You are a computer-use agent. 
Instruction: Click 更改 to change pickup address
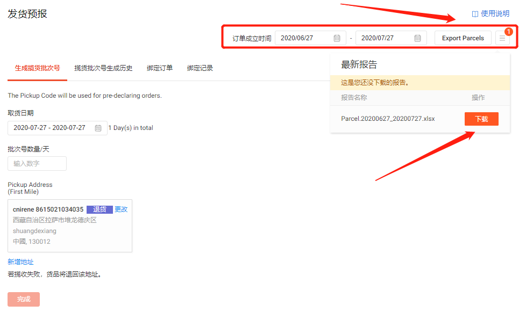click(121, 209)
